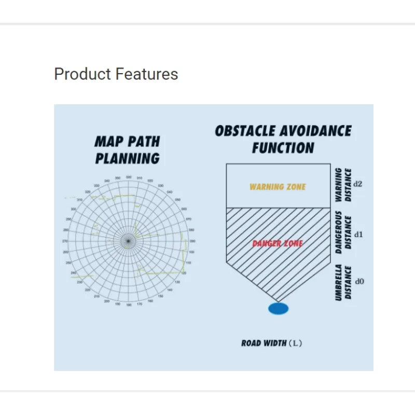Click the Road Width (L) label
The width and height of the screenshot is (415, 415).
coord(271,343)
